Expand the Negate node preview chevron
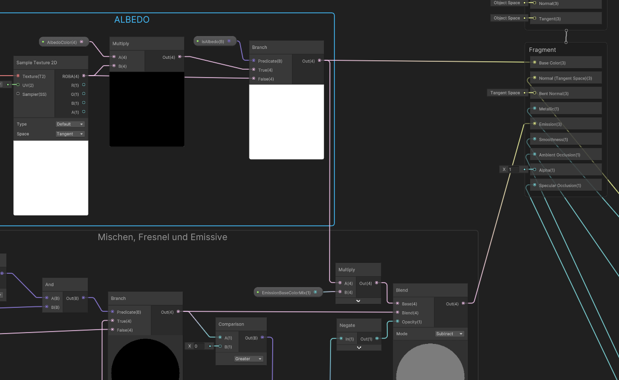The width and height of the screenshot is (619, 380). [359, 347]
